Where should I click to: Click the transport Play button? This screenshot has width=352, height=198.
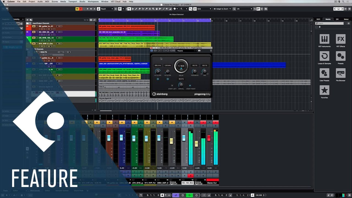[x=189, y=195]
